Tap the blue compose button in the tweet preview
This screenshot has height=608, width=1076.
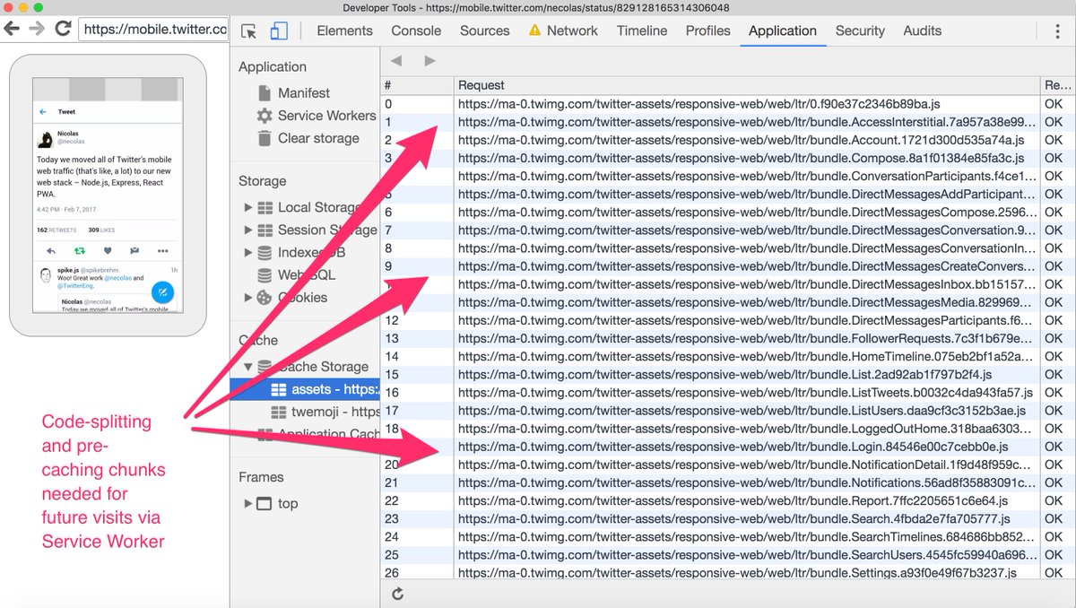point(162,292)
